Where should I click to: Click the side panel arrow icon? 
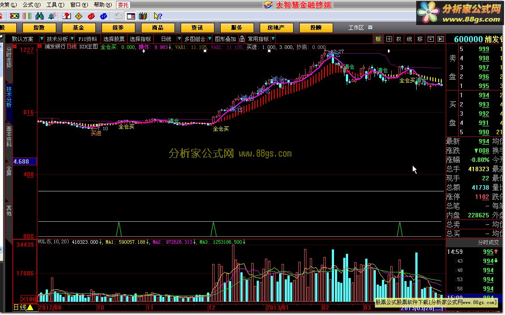441,39
